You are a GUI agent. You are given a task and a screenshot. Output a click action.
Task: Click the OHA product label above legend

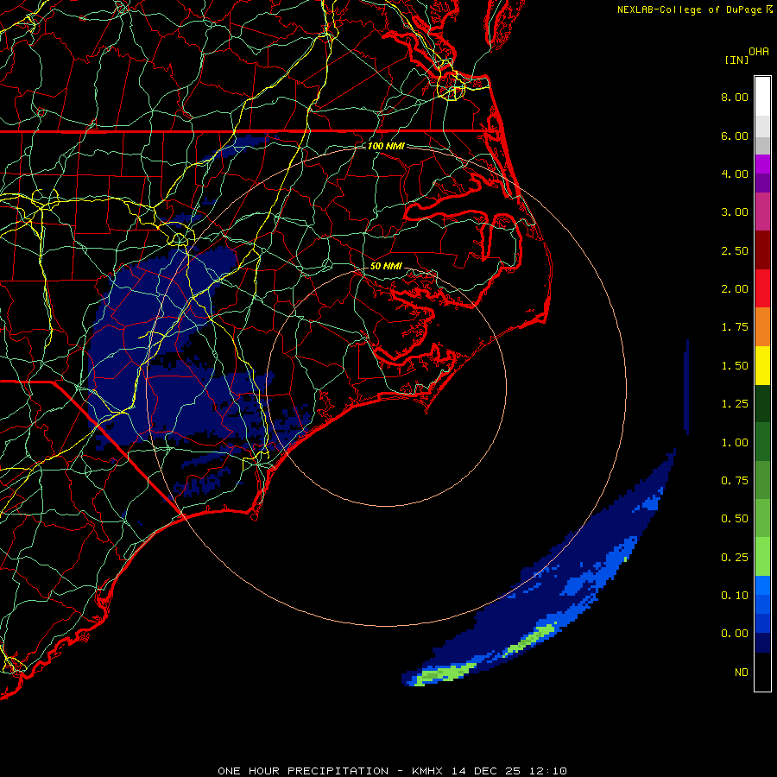click(759, 52)
